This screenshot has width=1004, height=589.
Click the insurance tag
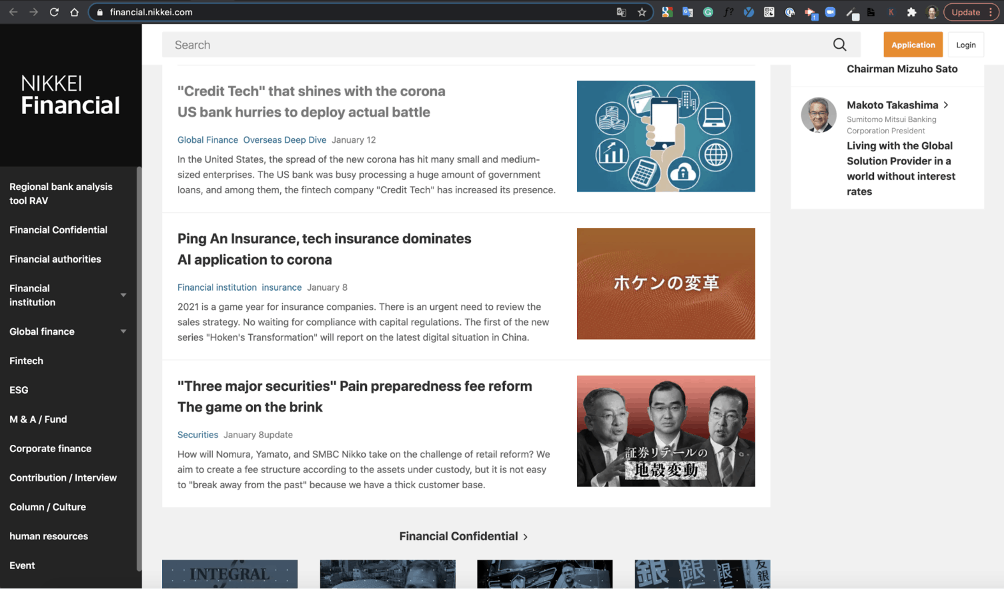tap(281, 287)
